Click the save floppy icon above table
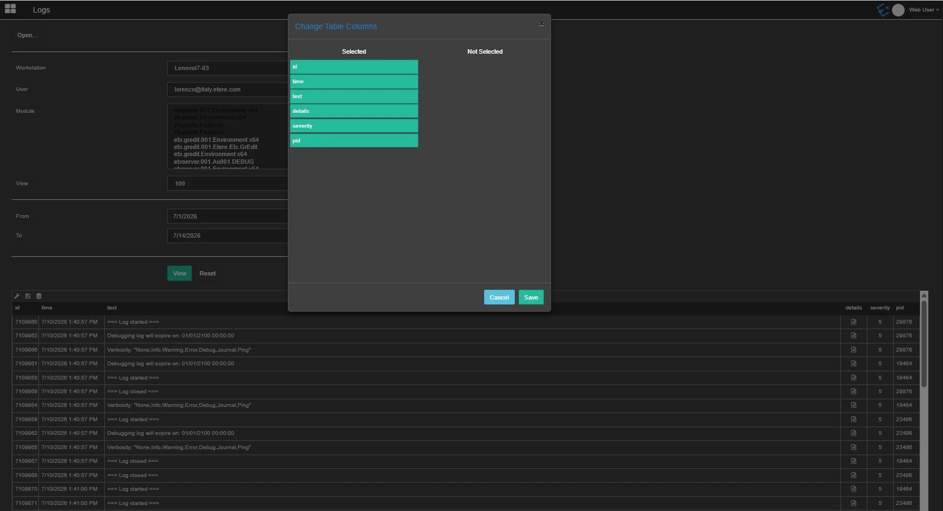Image resolution: width=943 pixels, height=511 pixels. coord(27,296)
